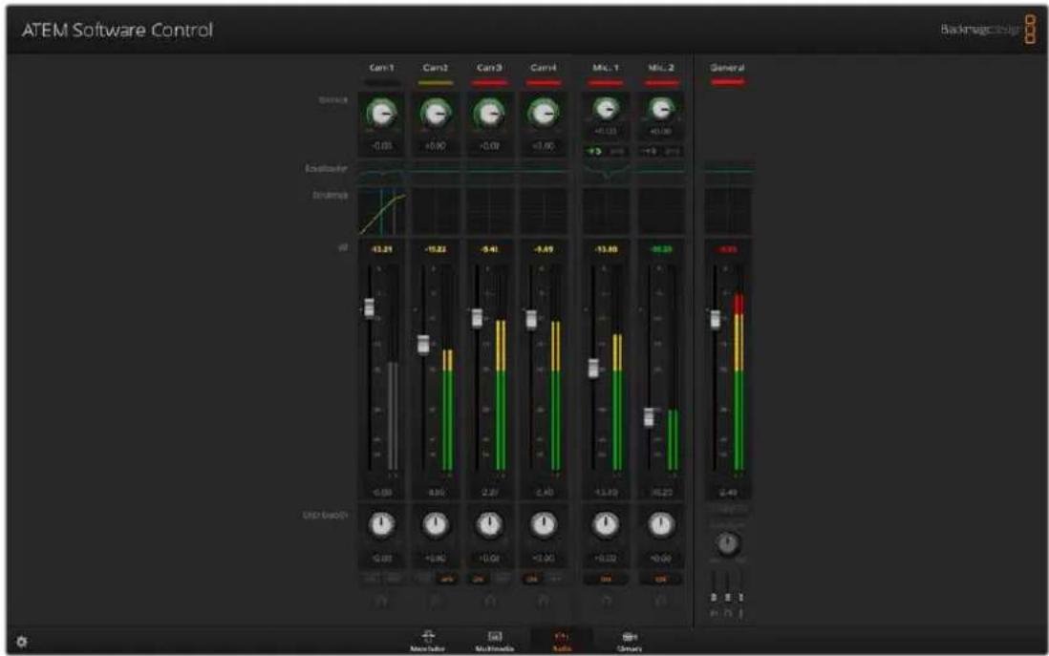Open the Cam 1 dynamics curve display
Screen dimensions: 1049x656
[x=381, y=211]
